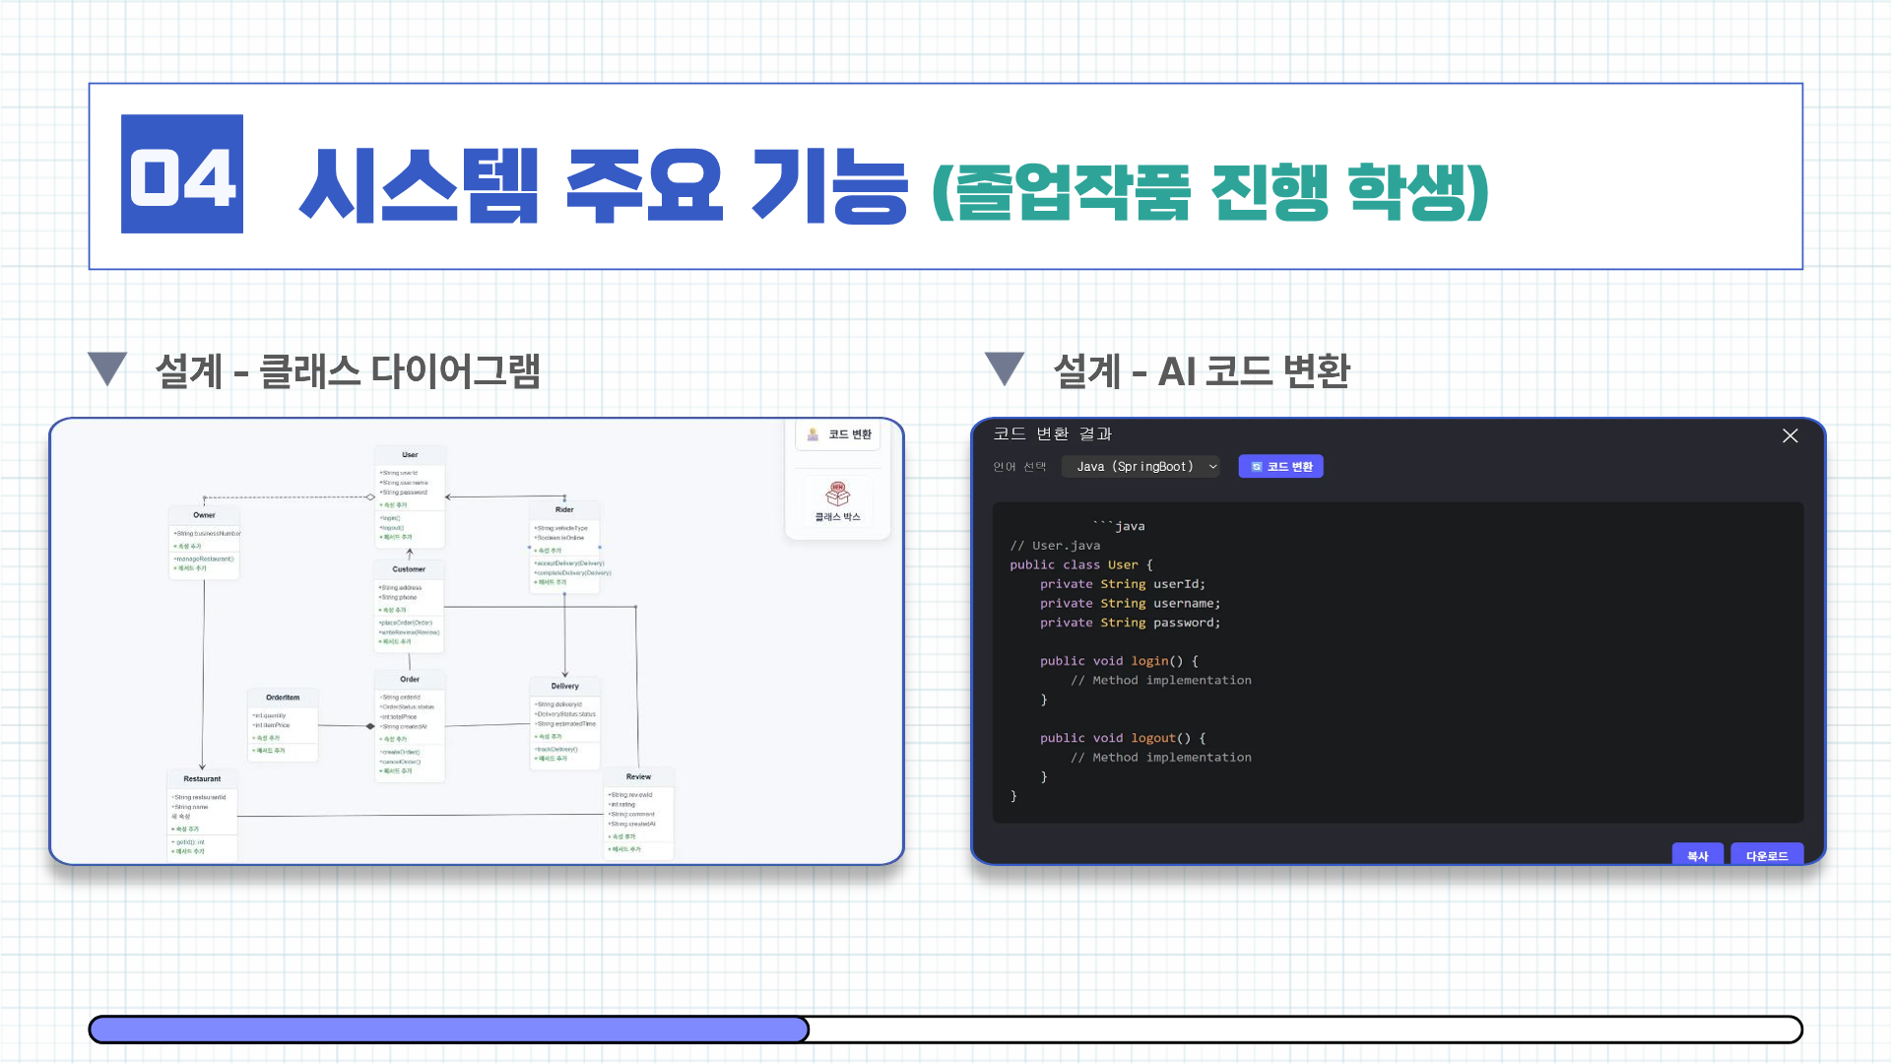Select the Rider class box header
Viewport: 1891px width, 1064px height.
(x=564, y=509)
